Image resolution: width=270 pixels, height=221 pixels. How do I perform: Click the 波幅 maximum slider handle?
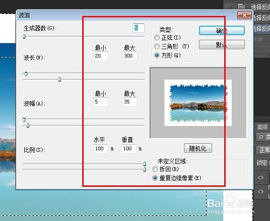coord(28,125)
